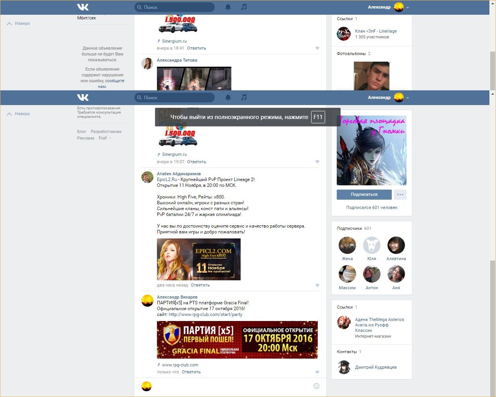Open the Клан <3nF - Linellage link
This screenshot has height=397, width=496.
(x=376, y=31)
